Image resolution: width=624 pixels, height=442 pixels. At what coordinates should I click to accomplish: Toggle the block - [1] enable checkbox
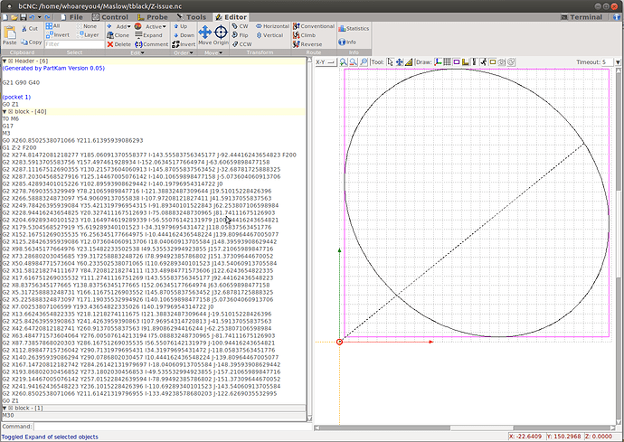(x=11, y=409)
